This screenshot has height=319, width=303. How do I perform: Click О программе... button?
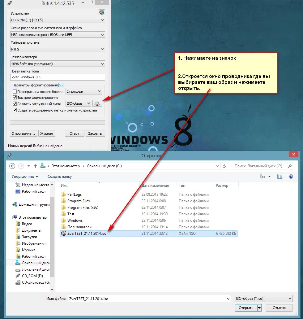pos(23,133)
